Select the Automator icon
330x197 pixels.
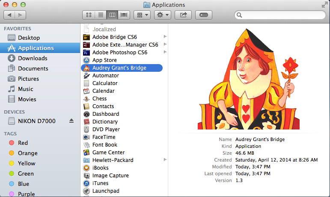click(x=86, y=76)
